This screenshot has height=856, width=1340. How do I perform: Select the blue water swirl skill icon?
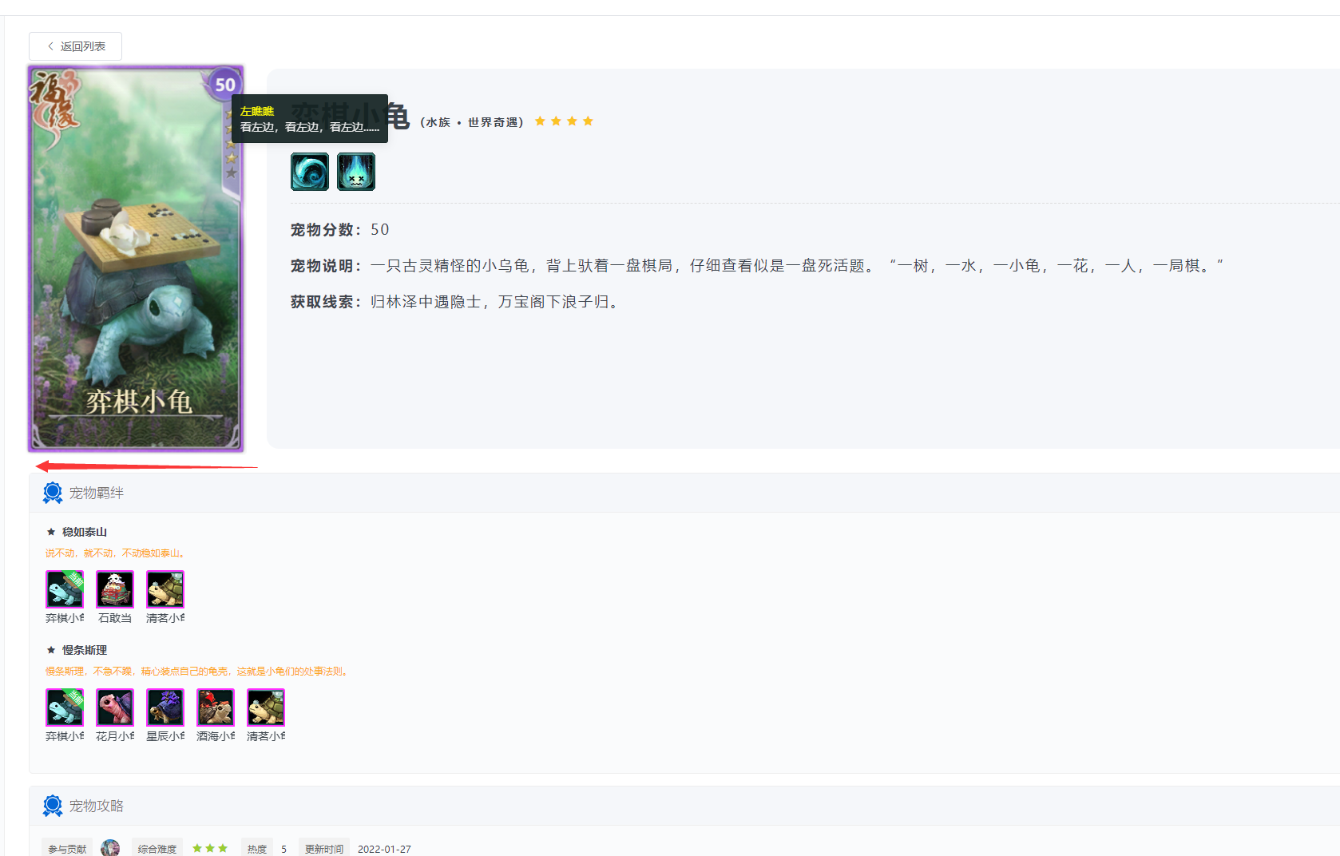coord(309,172)
